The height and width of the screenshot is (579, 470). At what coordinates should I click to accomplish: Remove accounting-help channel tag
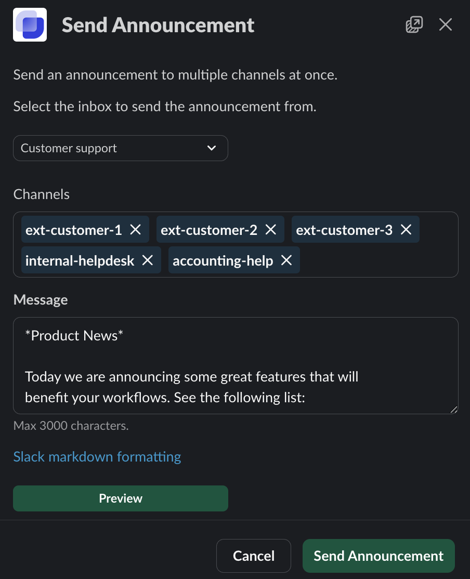[x=286, y=260]
